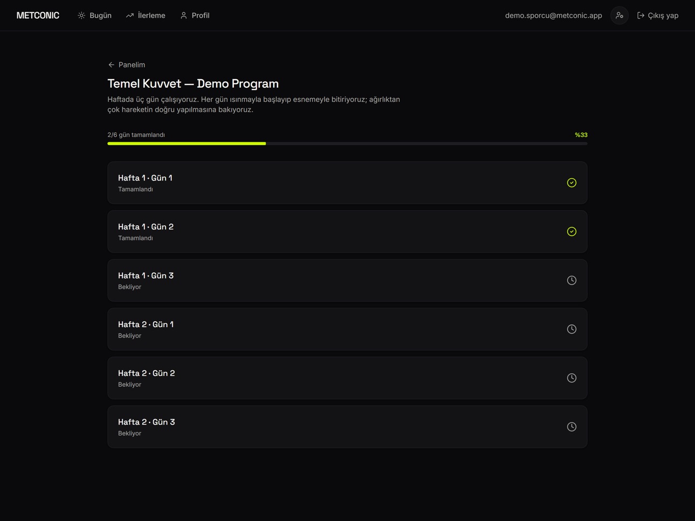Return to Panelim

click(127, 65)
